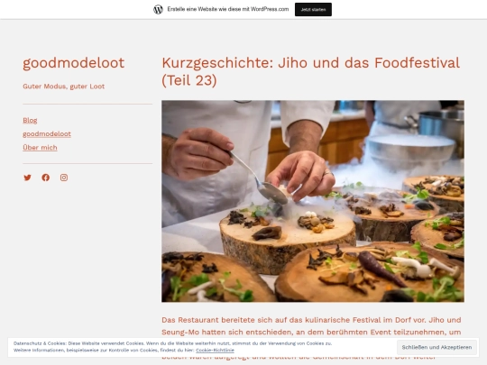Click the chef plating food image
Viewport: 487px width, 365px height.
[x=313, y=201]
